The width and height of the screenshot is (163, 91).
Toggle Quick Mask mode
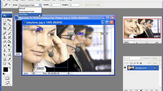click(x=7, y=78)
